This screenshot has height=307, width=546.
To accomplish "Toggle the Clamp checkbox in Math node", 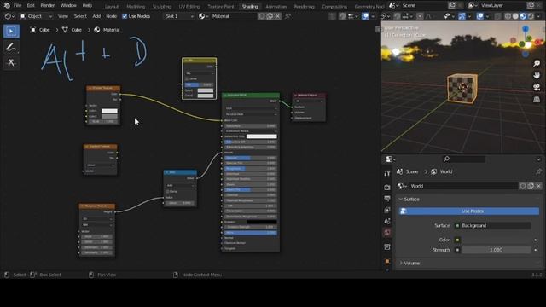I will (167, 191).
